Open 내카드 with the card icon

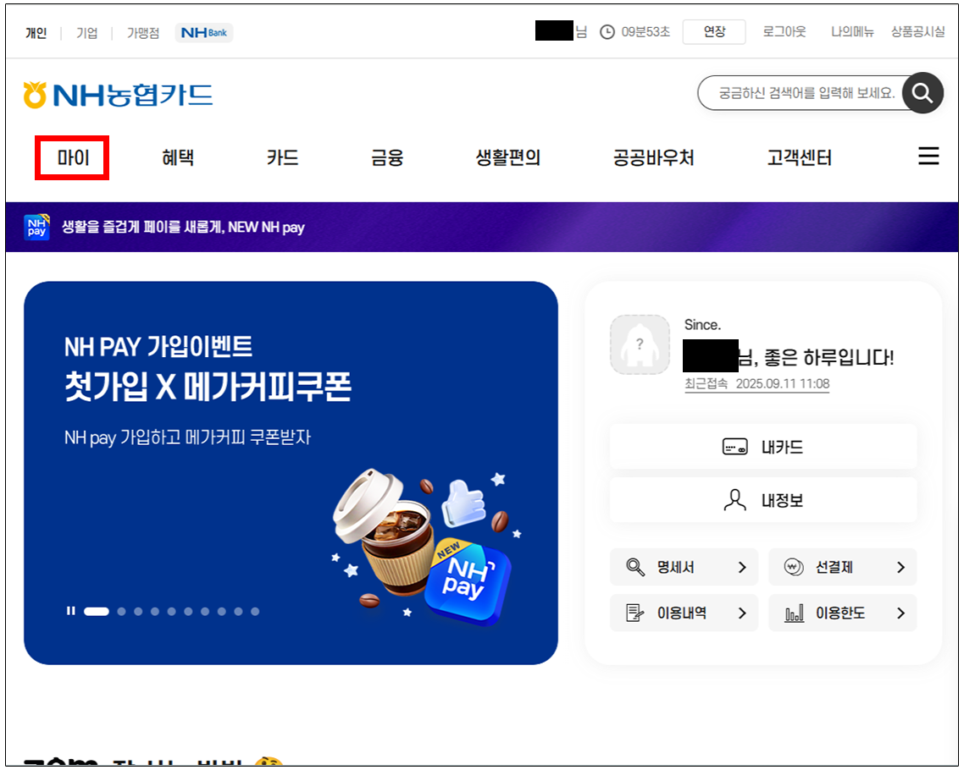tap(762, 447)
